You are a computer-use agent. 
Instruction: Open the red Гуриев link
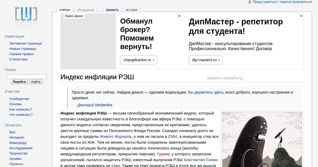[x=163, y=154]
